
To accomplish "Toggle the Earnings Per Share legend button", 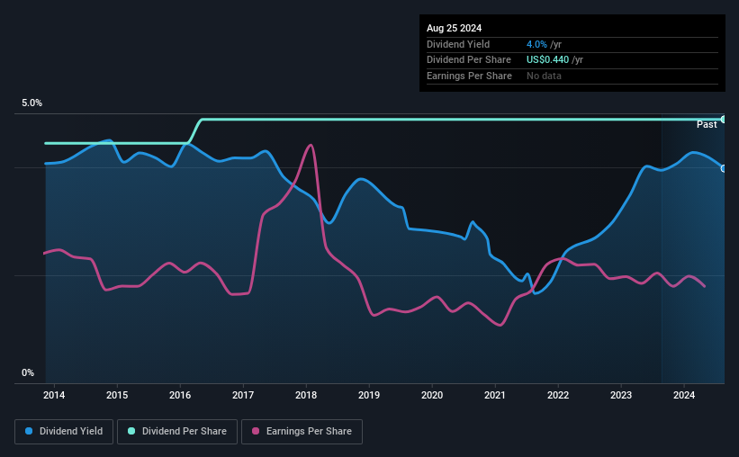I will (x=302, y=432).
